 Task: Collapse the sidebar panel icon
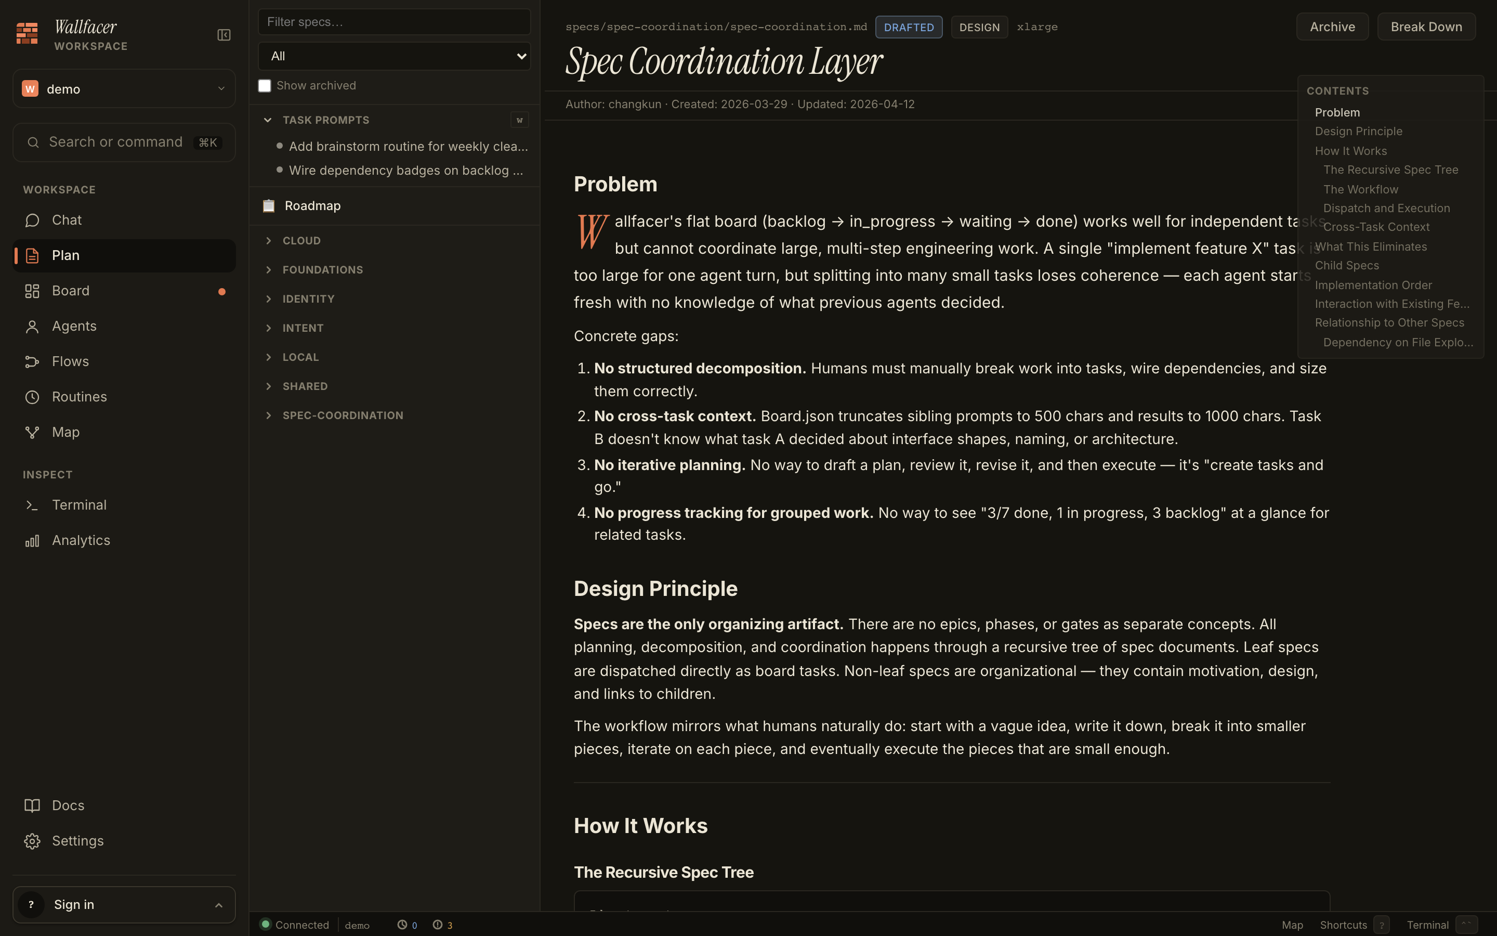(x=224, y=35)
